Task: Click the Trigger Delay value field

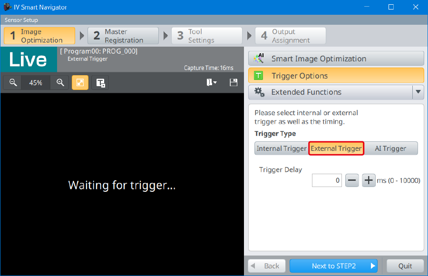Action: (327, 180)
